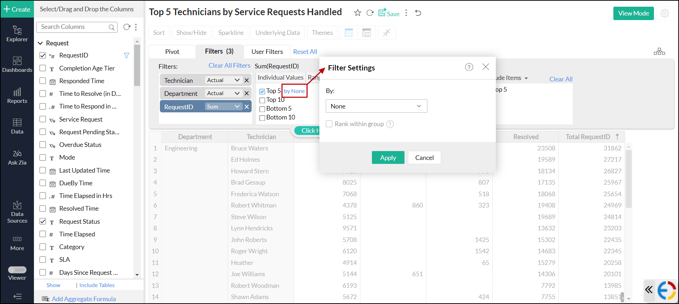Open the Sum dropdown for RequestID filter

pos(223,107)
